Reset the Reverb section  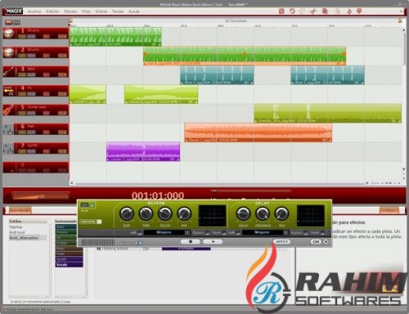point(223,232)
